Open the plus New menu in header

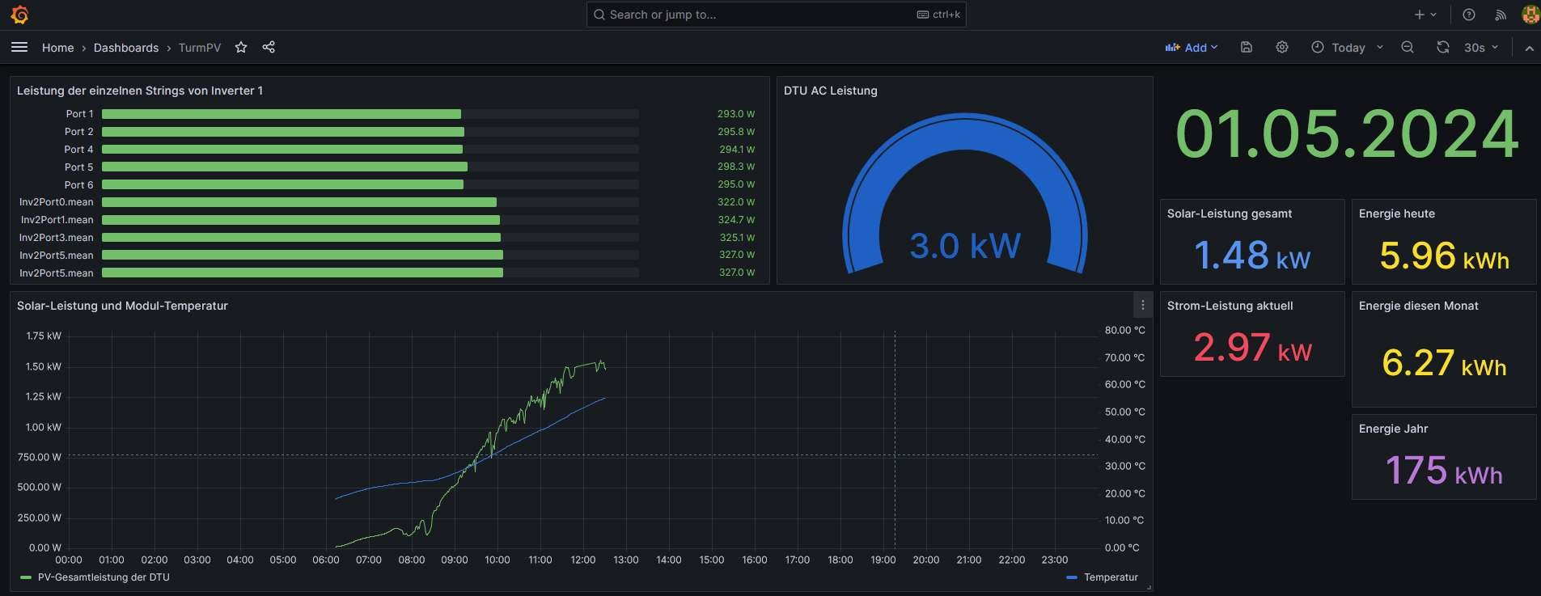point(1425,15)
